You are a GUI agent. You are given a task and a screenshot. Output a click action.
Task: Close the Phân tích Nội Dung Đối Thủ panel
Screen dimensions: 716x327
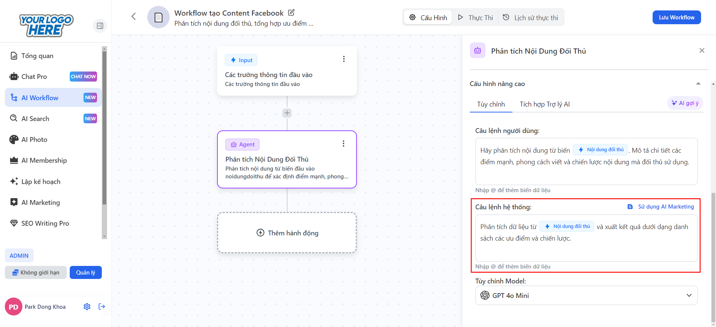coord(701,51)
